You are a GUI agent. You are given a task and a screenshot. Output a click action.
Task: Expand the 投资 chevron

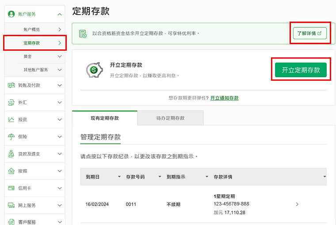click(60, 120)
